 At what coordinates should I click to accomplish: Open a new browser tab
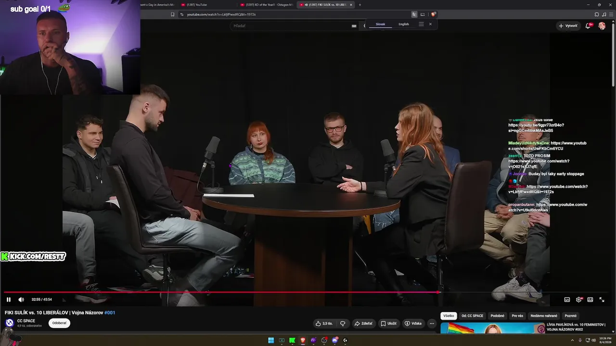[360, 5]
